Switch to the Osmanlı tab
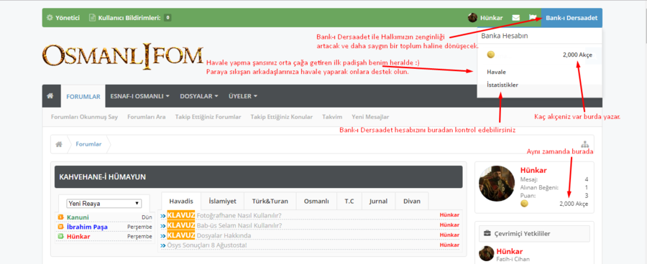 [x=316, y=201]
